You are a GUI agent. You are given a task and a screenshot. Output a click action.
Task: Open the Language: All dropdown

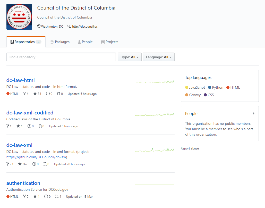coord(158,57)
